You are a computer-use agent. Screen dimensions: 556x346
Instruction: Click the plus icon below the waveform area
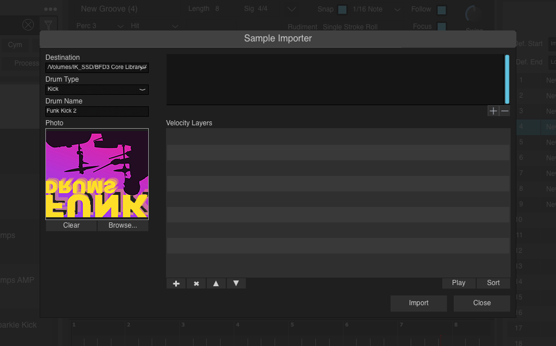493,111
